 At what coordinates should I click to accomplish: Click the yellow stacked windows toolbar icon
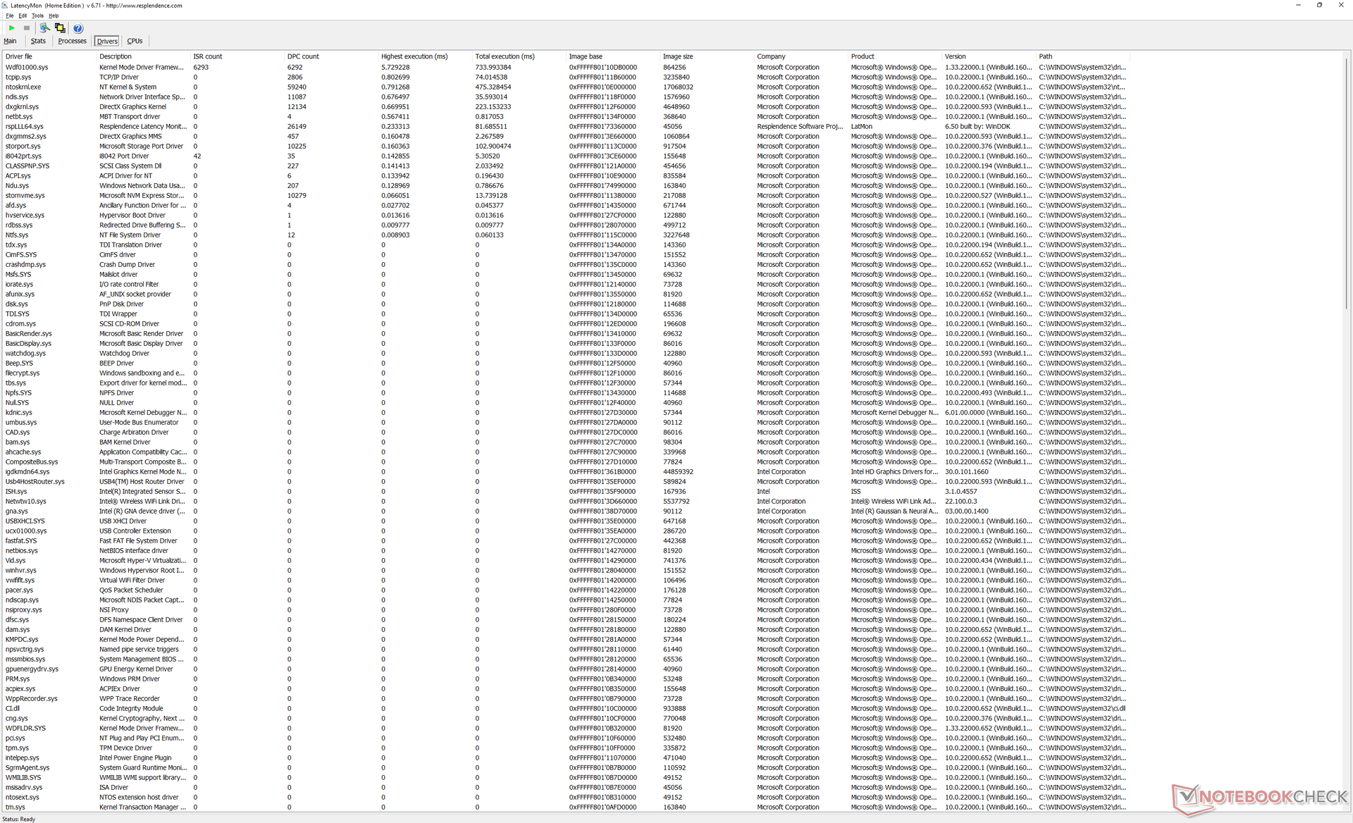pos(60,28)
